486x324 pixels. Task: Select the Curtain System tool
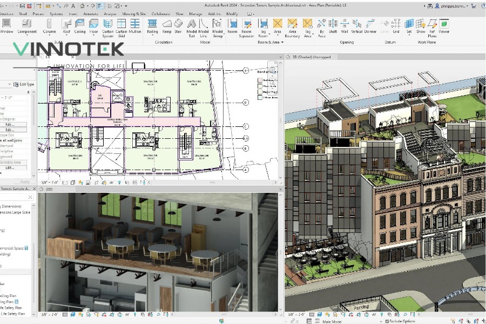pyautogui.click(x=108, y=28)
